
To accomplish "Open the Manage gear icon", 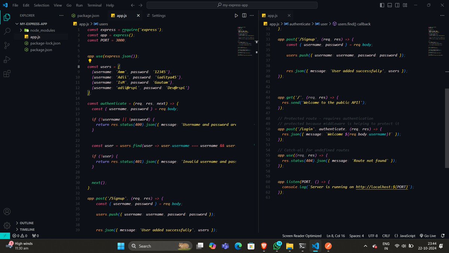I will [x=7, y=226].
